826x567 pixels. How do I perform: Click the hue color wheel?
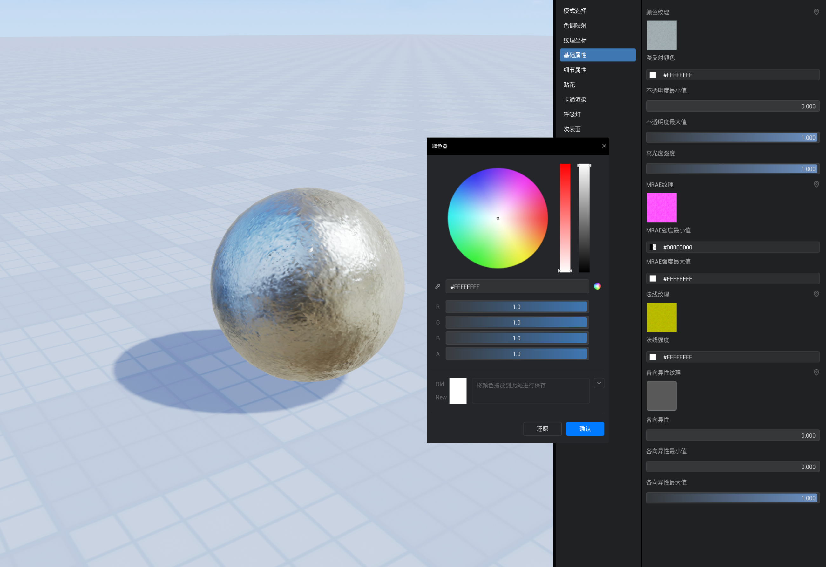[497, 218]
